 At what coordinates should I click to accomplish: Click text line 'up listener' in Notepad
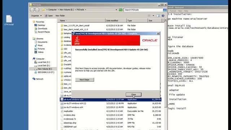(176, 37)
